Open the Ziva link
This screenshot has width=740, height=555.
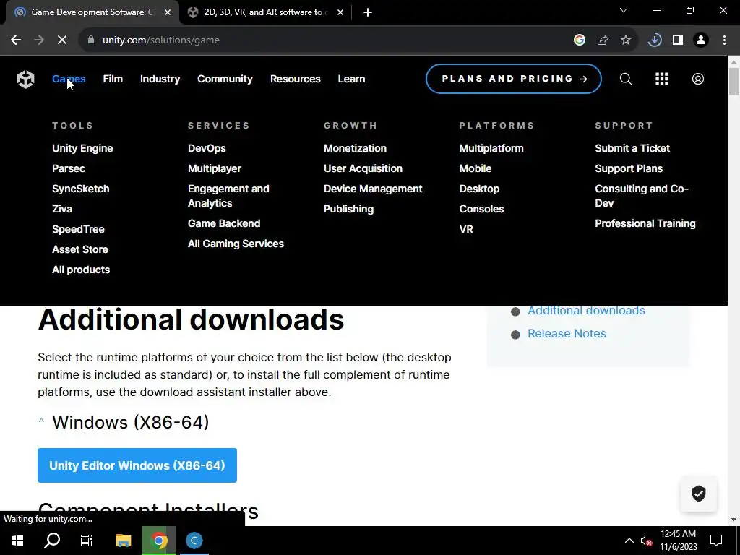[x=62, y=209]
